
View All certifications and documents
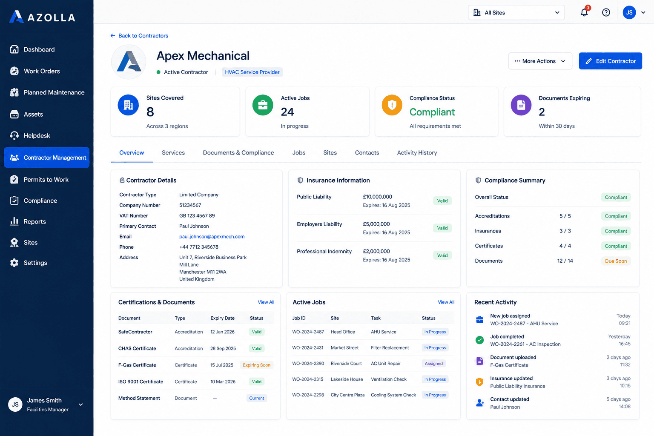click(x=266, y=302)
